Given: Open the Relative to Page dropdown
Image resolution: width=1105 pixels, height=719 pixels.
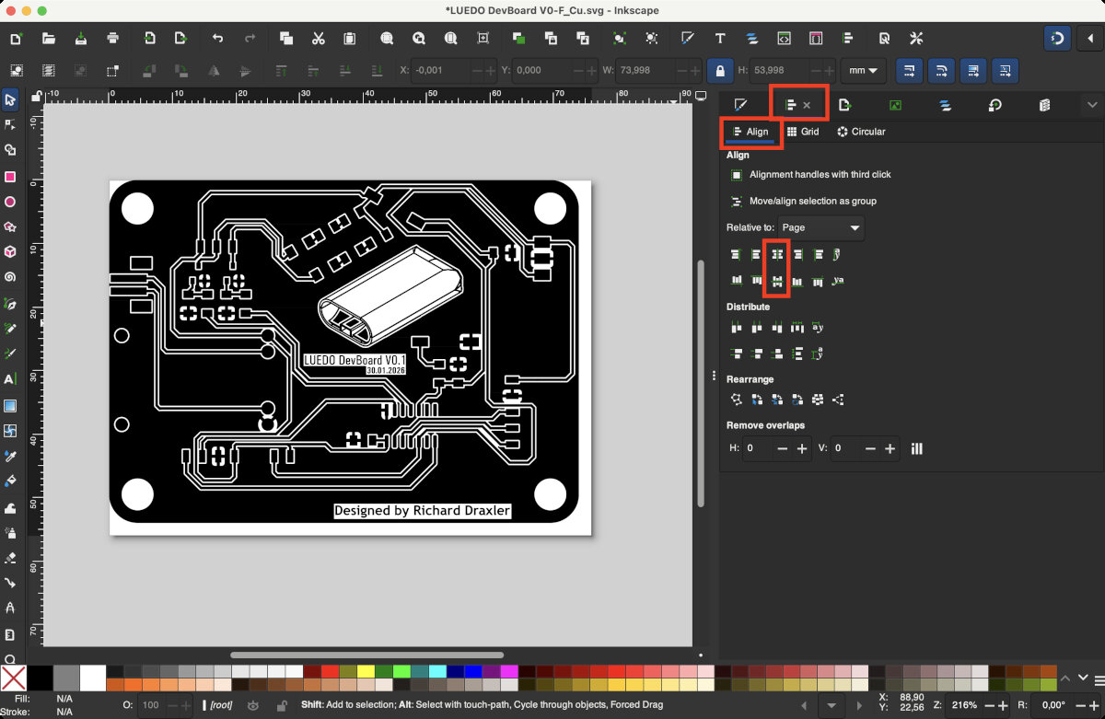Looking at the screenshot, I should [x=821, y=227].
